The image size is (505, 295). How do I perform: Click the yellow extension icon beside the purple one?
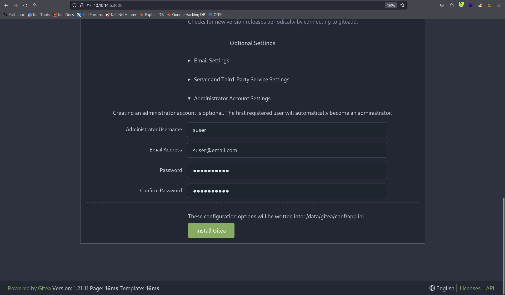480,5
